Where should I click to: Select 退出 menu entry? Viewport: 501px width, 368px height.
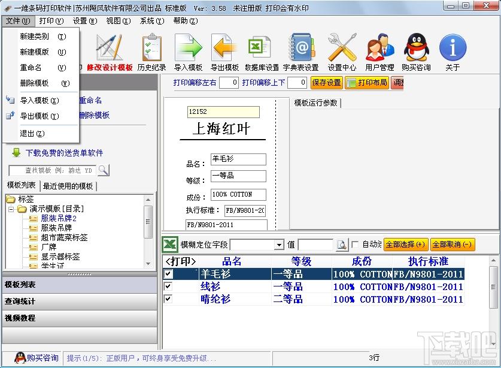(41, 134)
